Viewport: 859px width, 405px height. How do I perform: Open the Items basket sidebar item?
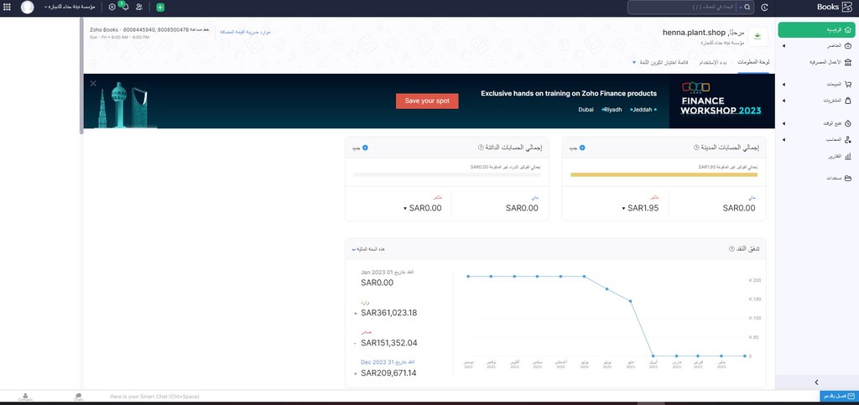(x=848, y=45)
